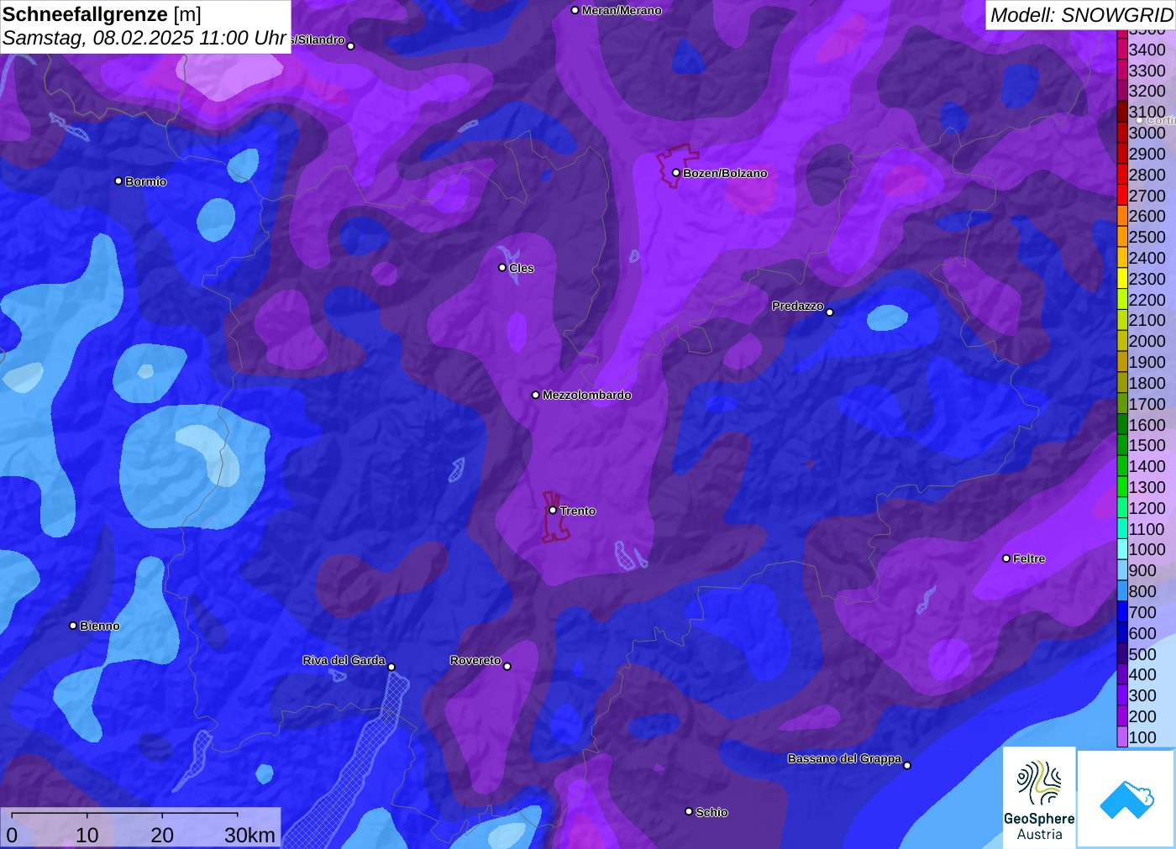Click the Bormio location marker
Image resolution: width=1176 pixels, height=849 pixels.
pyautogui.click(x=118, y=181)
